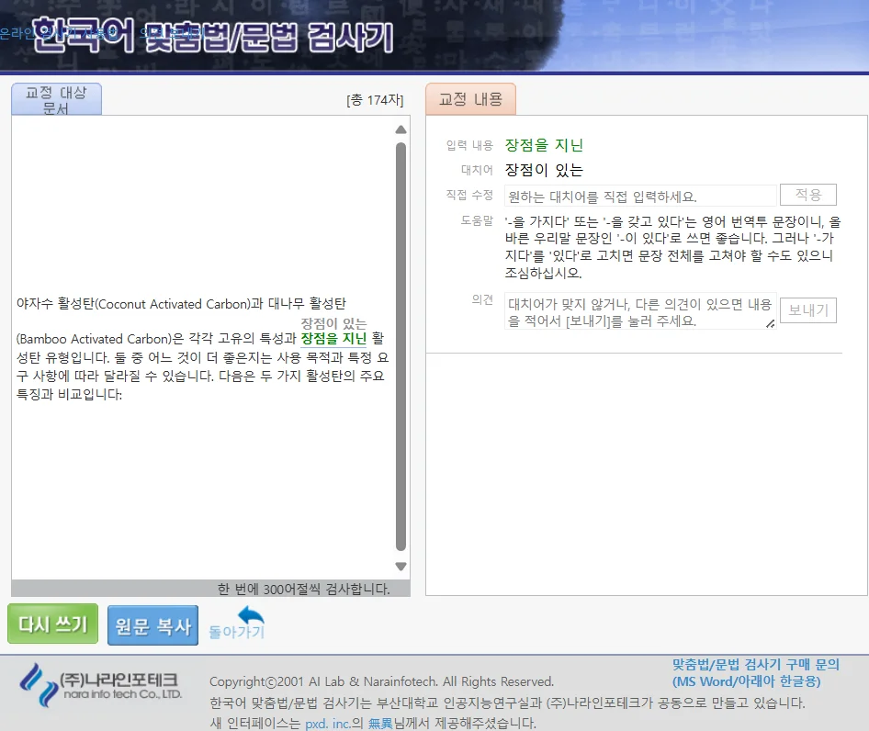Click the scrollbar down arrow in the document panel
Viewport: 869px width, 731px height.
(401, 567)
